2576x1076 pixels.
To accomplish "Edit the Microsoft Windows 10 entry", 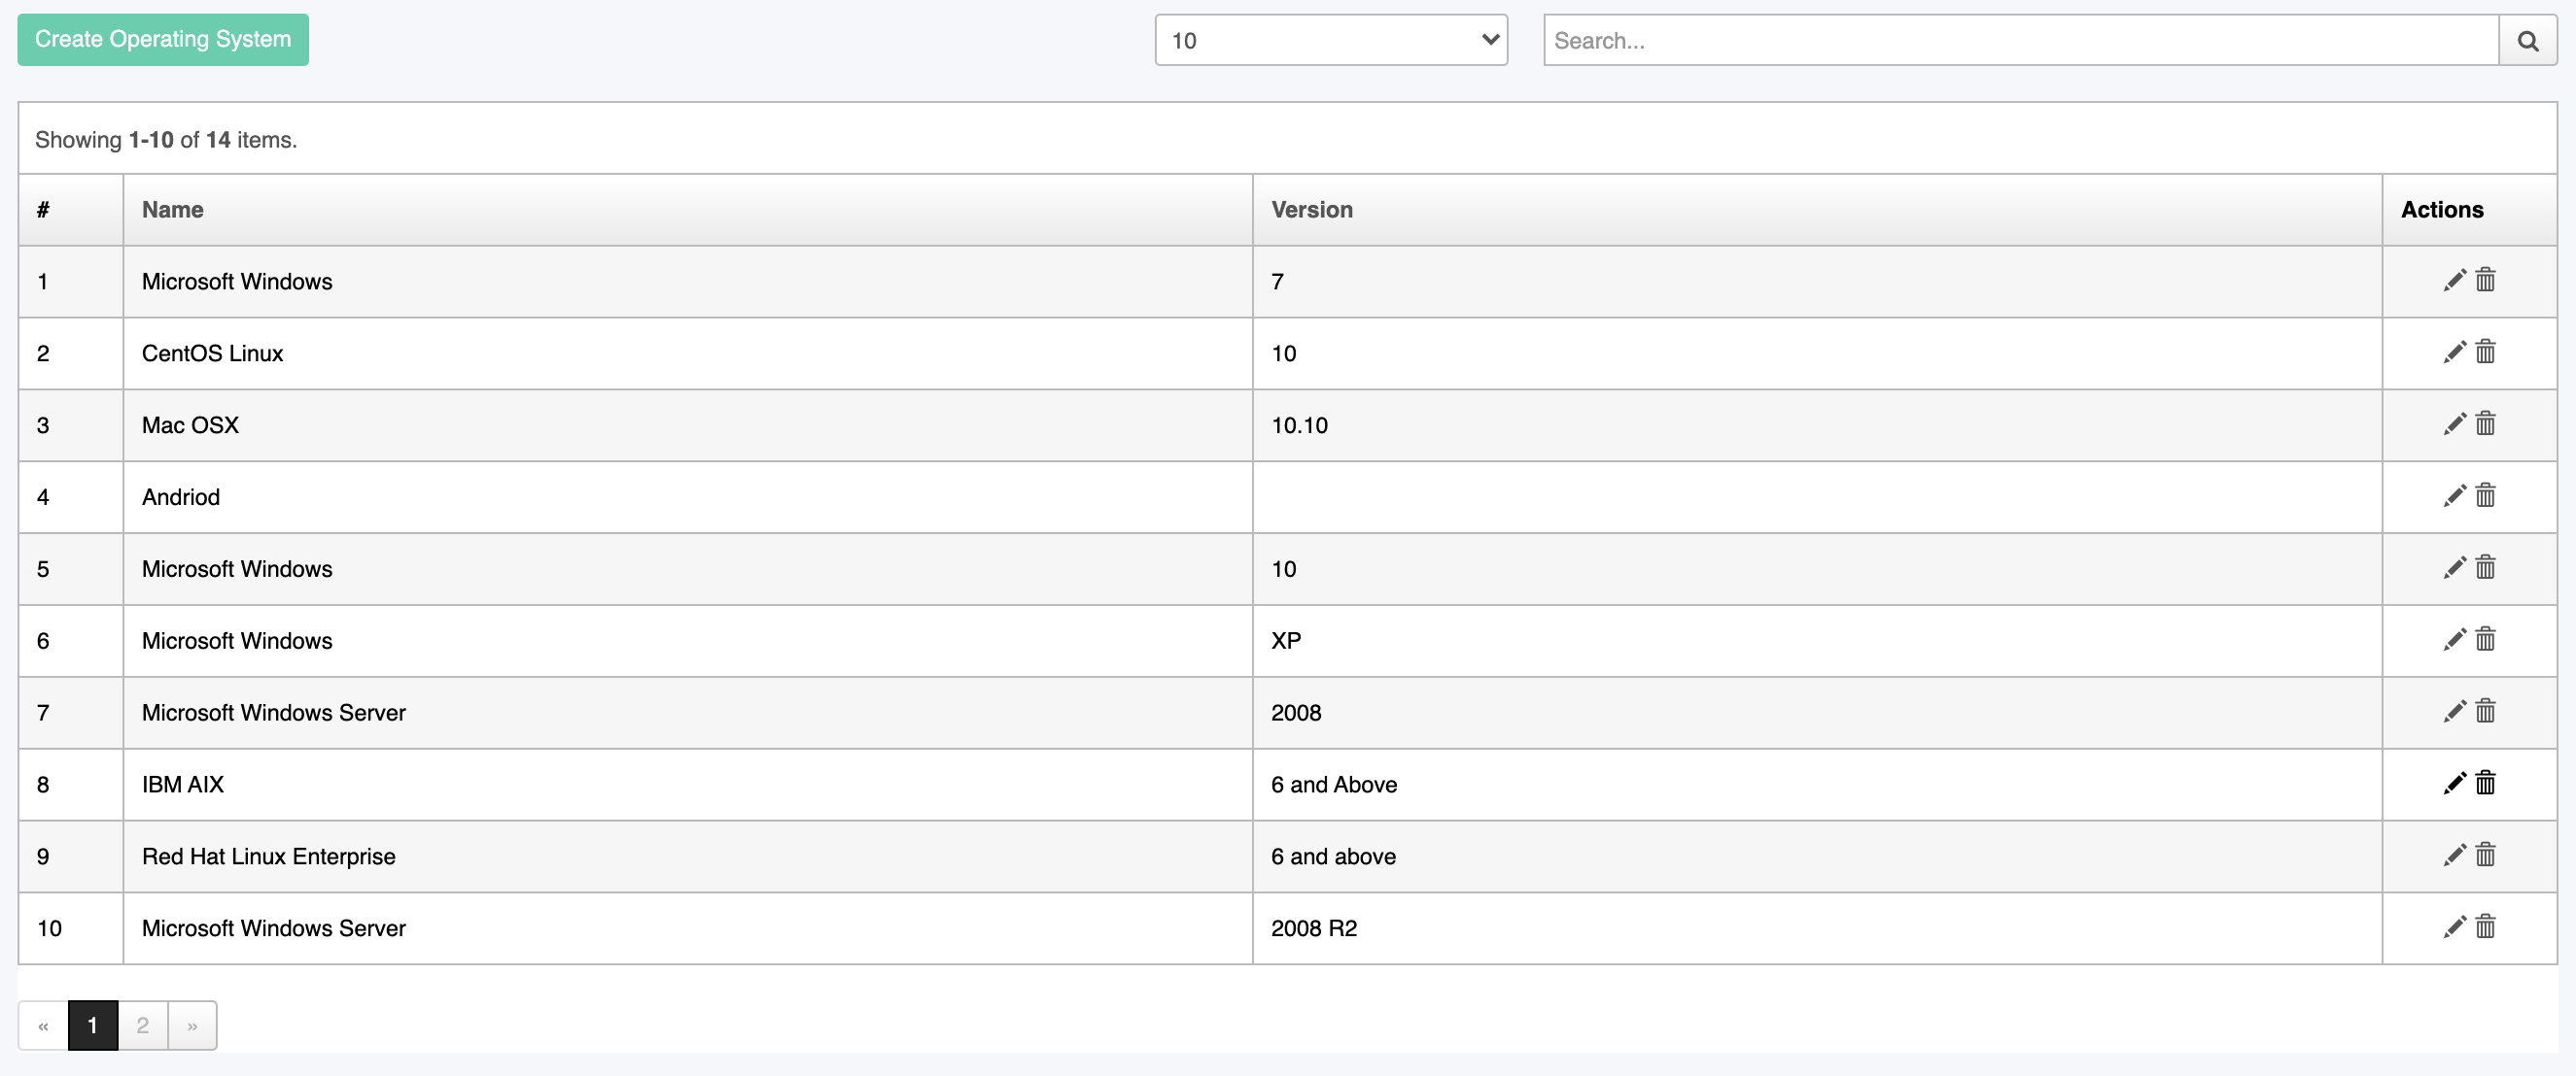I will [x=2454, y=568].
